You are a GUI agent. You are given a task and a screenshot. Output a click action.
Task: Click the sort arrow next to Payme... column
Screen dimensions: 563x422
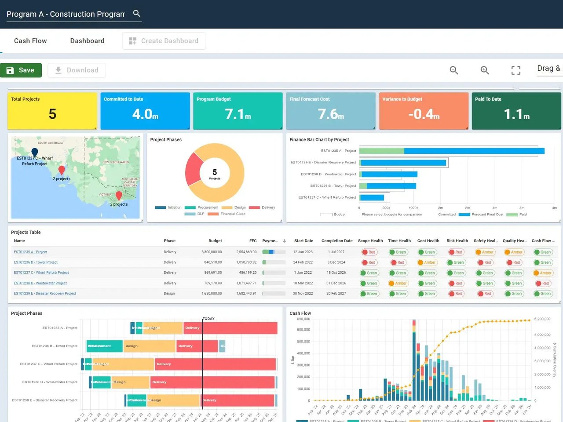pyautogui.click(x=284, y=241)
